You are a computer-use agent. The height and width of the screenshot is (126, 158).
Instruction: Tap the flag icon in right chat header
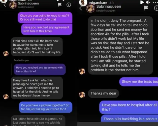point(146,8)
